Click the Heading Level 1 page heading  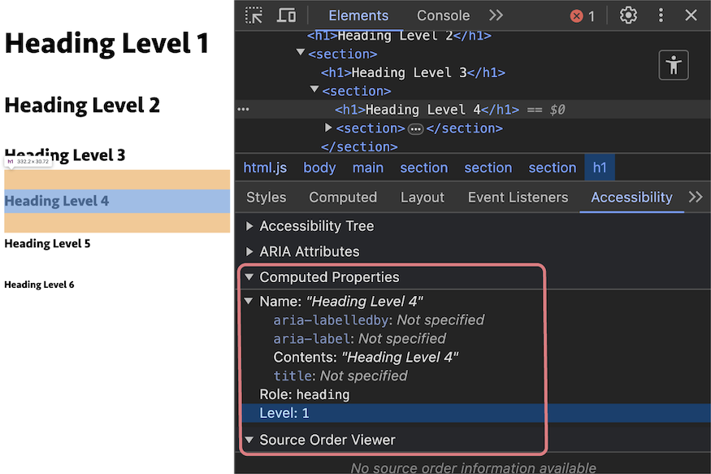click(107, 44)
